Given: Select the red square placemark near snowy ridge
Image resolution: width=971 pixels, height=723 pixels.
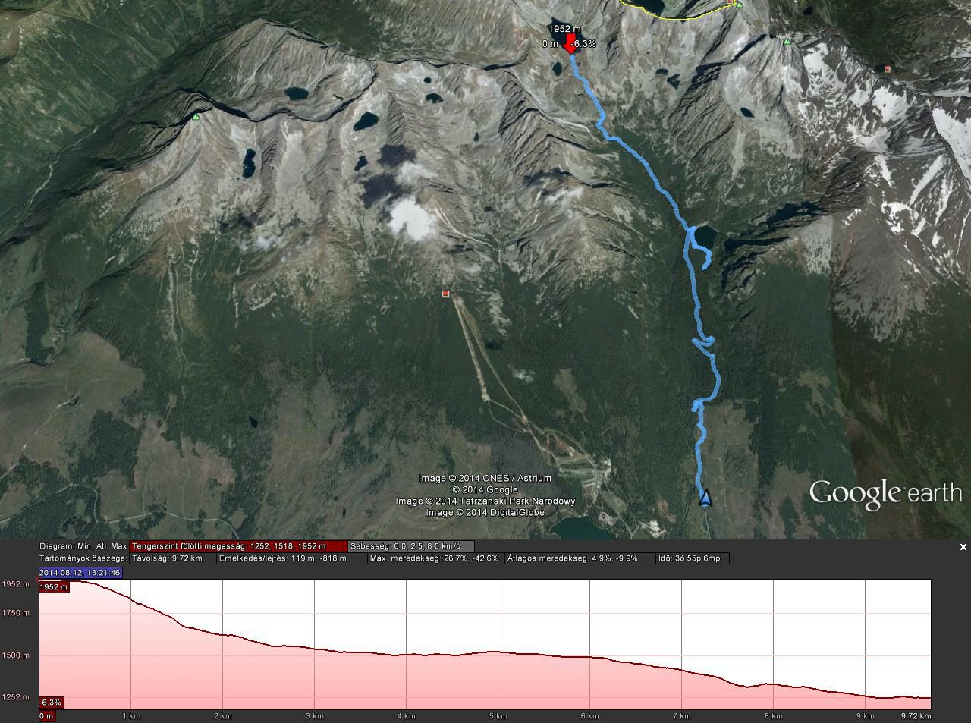Looking at the screenshot, I should pos(888,69).
